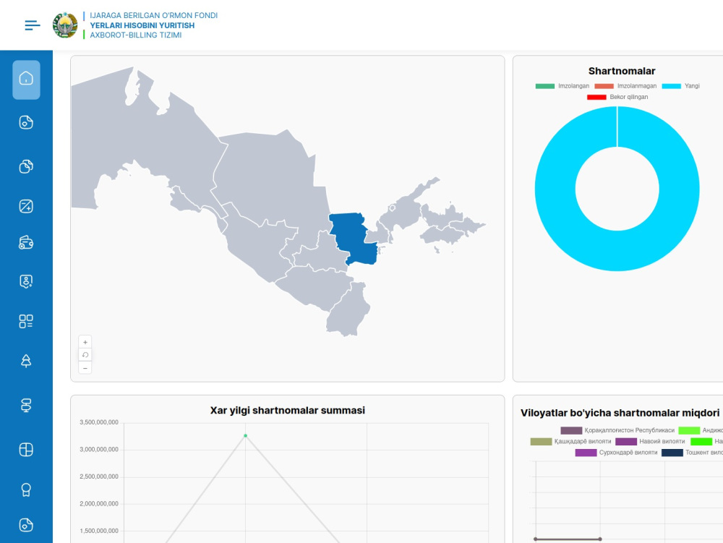Viewport: 723px width, 543px height.
Task: Toggle the Imzolangan legend item
Action: click(x=562, y=86)
